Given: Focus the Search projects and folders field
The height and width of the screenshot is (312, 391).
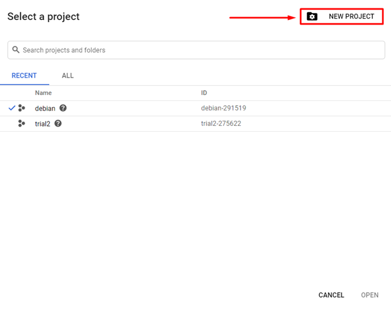Looking at the screenshot, I should pyautogui.click(x=196, y=50).
